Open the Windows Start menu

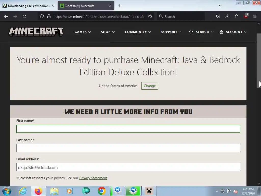(x=7, y=191)
